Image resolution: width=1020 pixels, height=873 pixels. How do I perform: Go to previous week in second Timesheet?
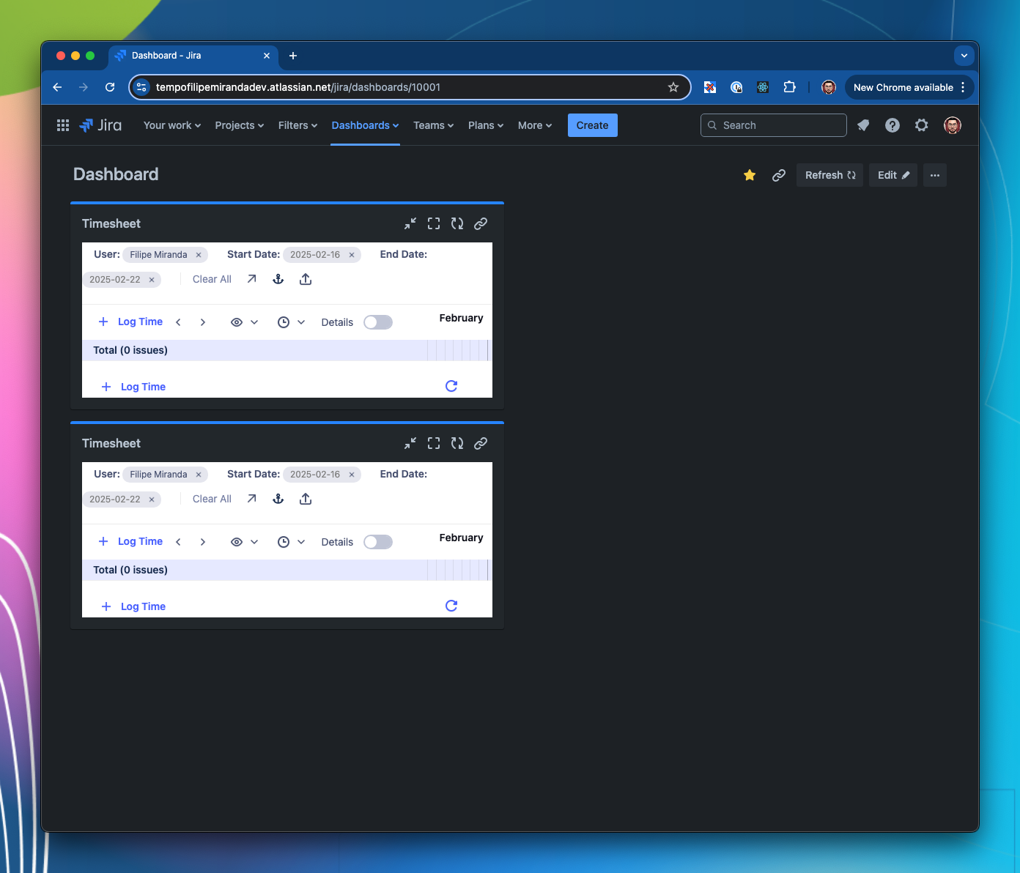pos(178,542)
